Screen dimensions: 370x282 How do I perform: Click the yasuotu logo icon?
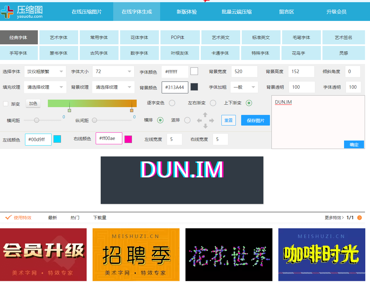click(8, 12)
